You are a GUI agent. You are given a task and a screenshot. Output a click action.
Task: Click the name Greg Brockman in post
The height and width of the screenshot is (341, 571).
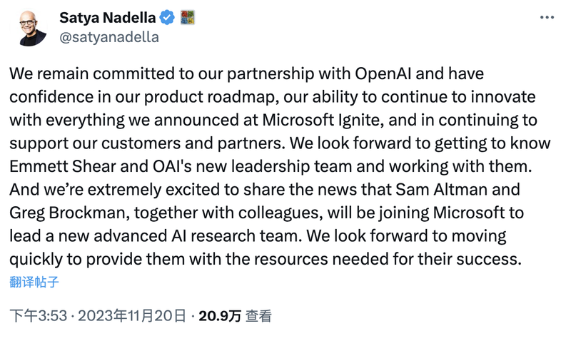pyautogui.click(x=69, y=213)
